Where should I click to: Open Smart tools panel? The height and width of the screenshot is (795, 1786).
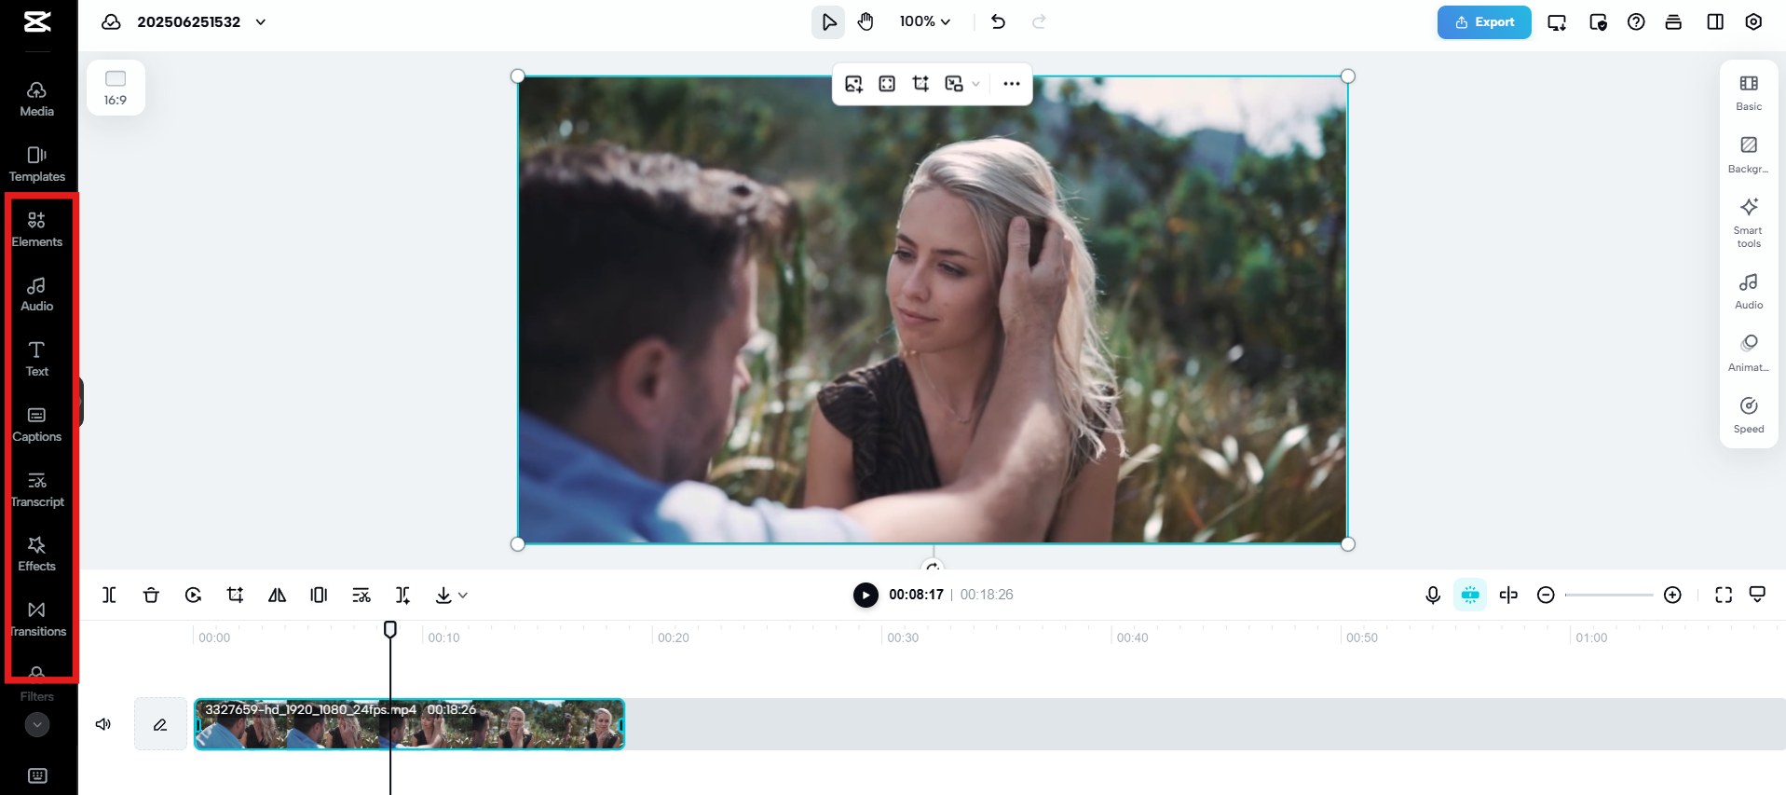(x=1748, y=222)
